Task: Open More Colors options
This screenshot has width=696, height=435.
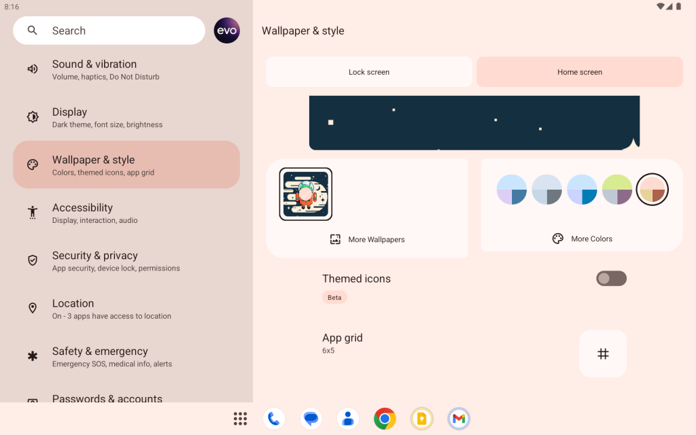Action: click(x=582, y=239)
